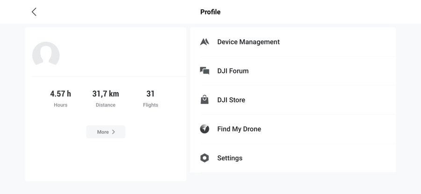Click the Device Management drone icon

pyautogui.click(x=204, y=42)
